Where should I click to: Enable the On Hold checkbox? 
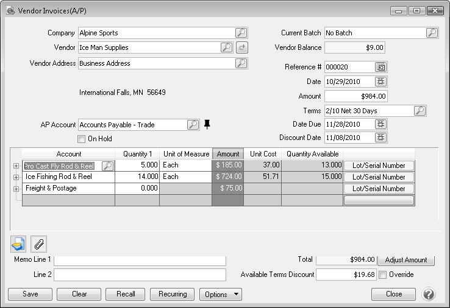(82, 139)
